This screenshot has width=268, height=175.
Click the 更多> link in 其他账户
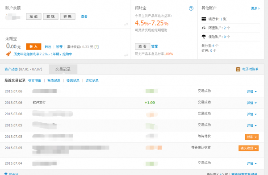click(x=255, y=8)
